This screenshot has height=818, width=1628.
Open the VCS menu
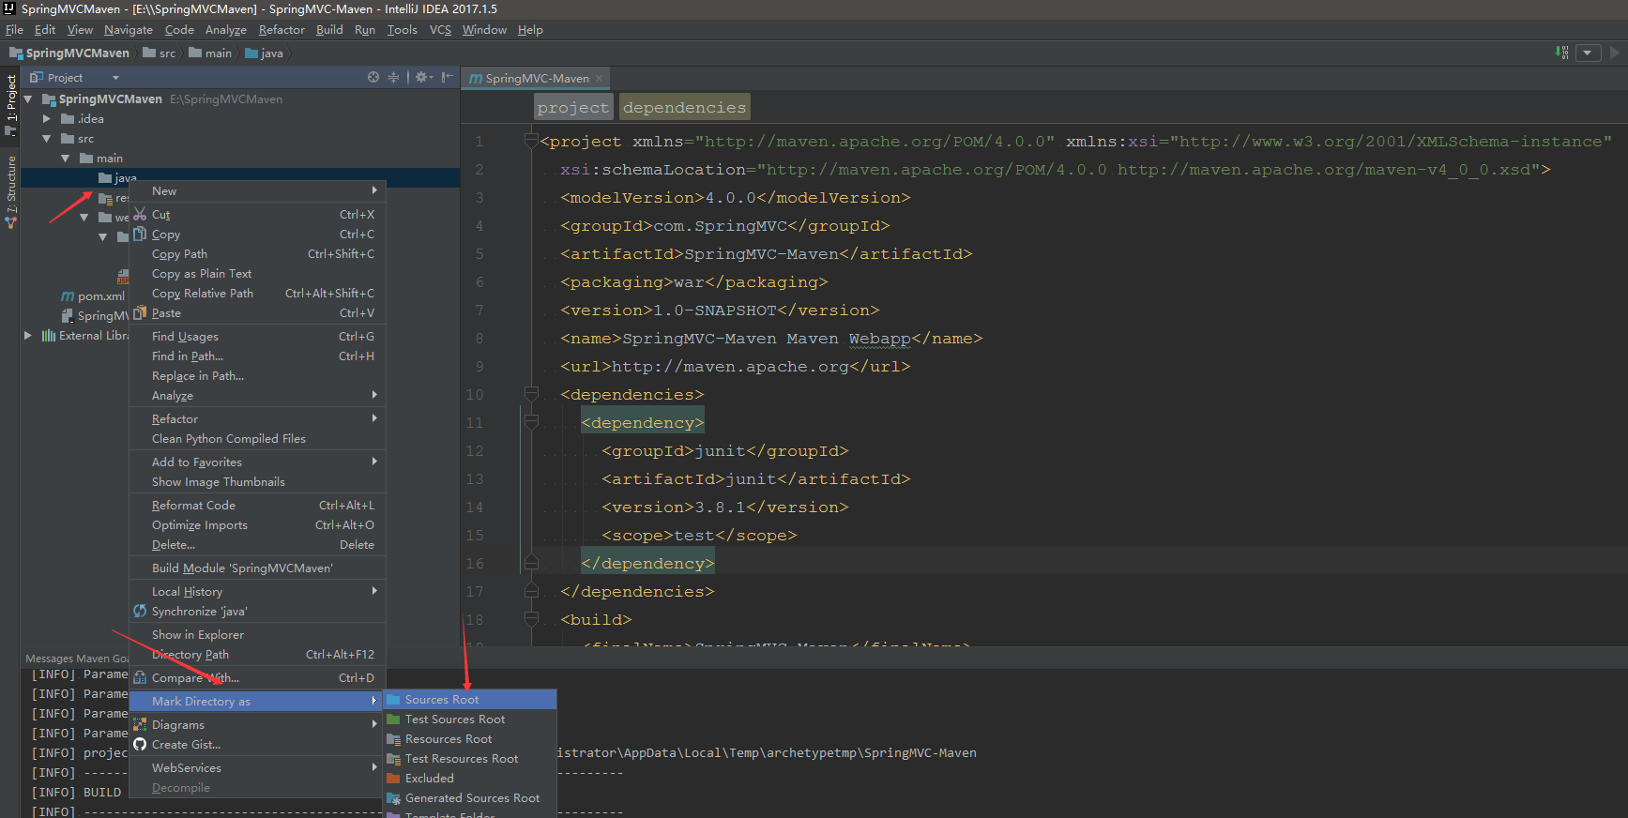click(440, 29)
